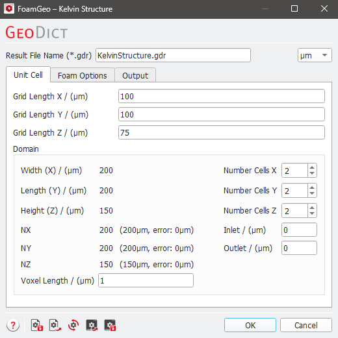The width and height of the screenshot is (338, 338).
Task: Decrease Number Cells Y with down arrow
Action: (x=312, y=194)
